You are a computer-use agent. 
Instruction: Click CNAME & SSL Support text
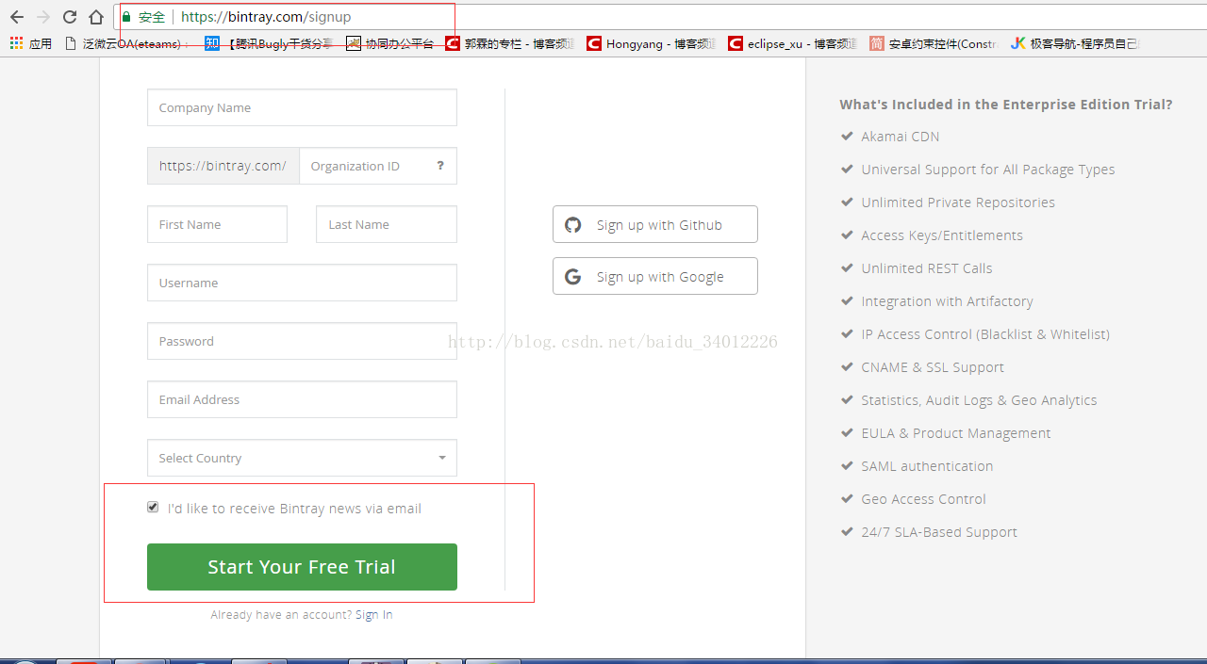(x=932, y=367)
